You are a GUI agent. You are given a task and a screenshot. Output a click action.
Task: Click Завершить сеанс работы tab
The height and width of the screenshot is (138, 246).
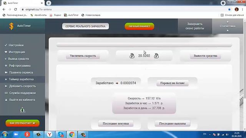tap(195, 26)
